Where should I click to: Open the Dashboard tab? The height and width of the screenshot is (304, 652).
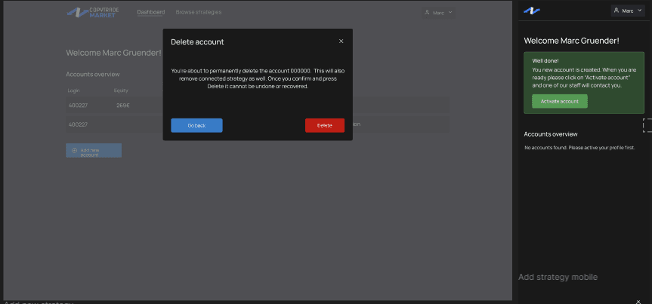[151, 12]
